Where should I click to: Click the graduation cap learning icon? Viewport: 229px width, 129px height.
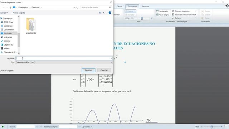227,6
